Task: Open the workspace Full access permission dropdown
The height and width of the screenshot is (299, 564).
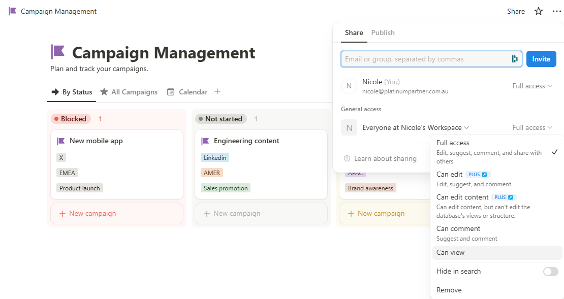Action: coord(532,127)
